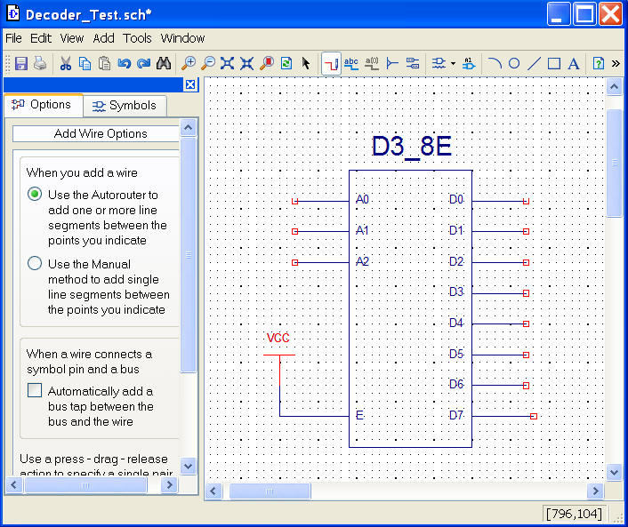628x527 pixels.
Task: Click the A0 input pin label
Action: [x=362, y=199]
